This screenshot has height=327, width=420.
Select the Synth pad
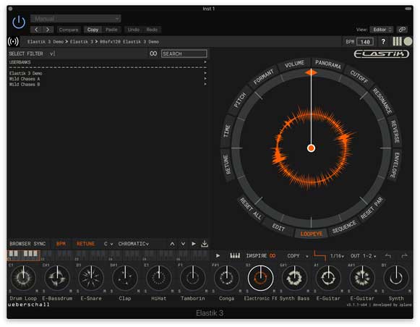[x=396, y=278]
